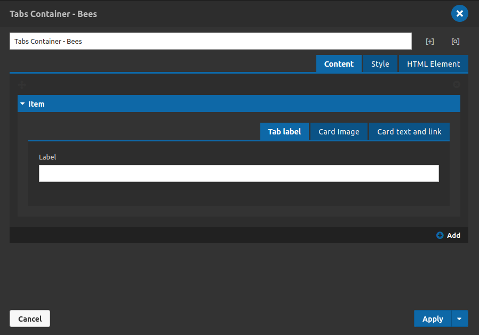
Task: Select the Tab label sub-tab
Action: [284, 132]
